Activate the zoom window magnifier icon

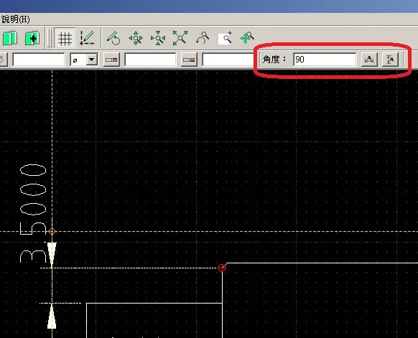click(x=225, y=38)
